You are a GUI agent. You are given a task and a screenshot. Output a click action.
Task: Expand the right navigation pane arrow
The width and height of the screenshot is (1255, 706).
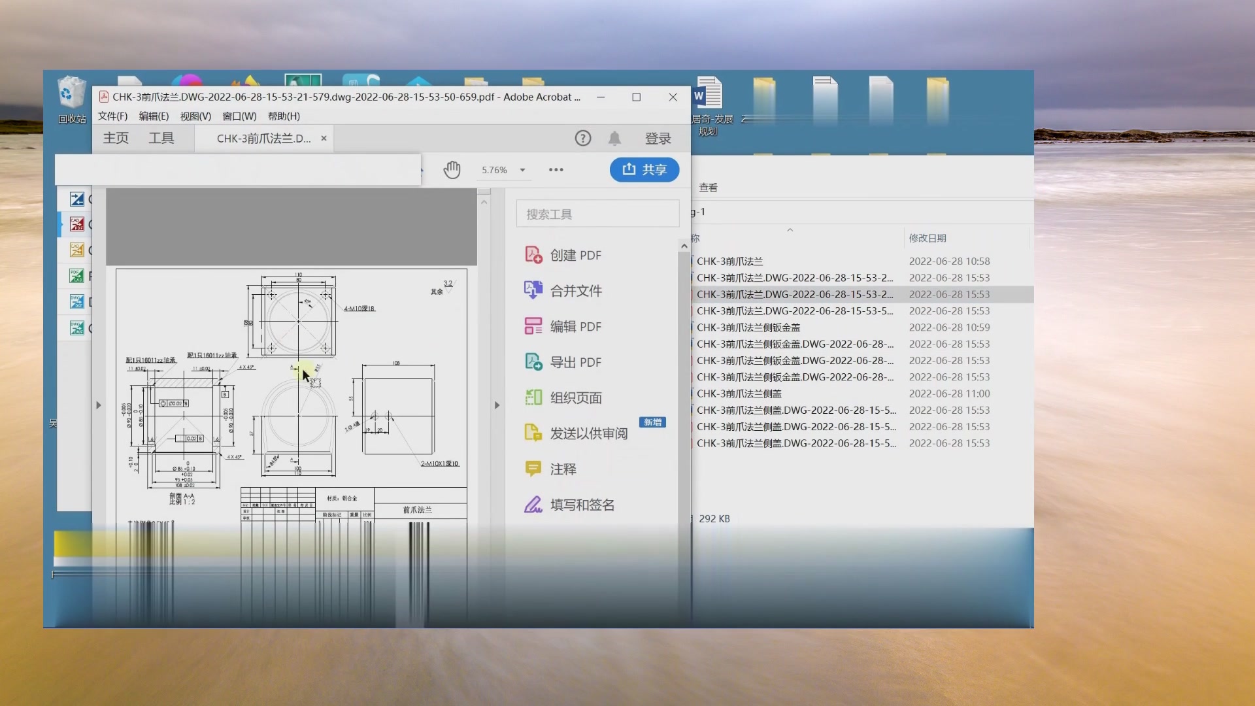pyautogui.click(x=497, y=405)
